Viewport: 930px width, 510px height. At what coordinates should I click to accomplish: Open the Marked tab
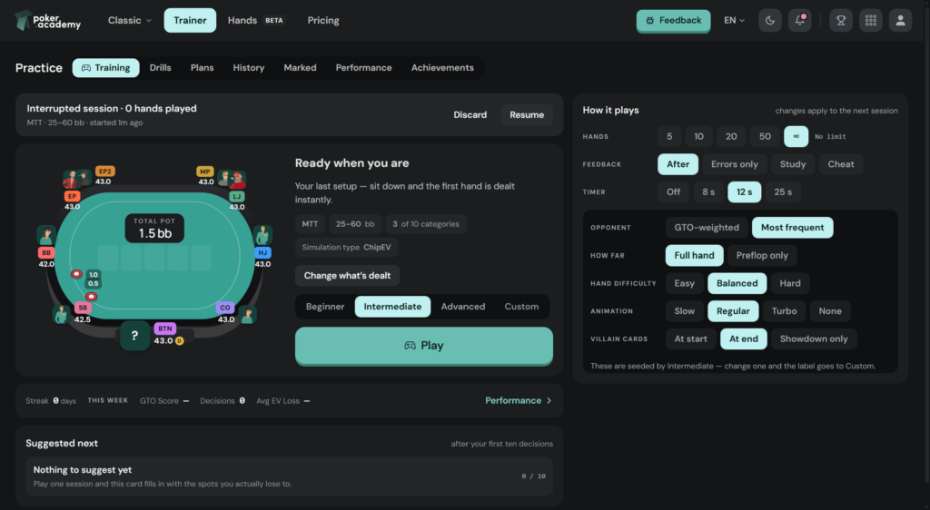(300, 67)
